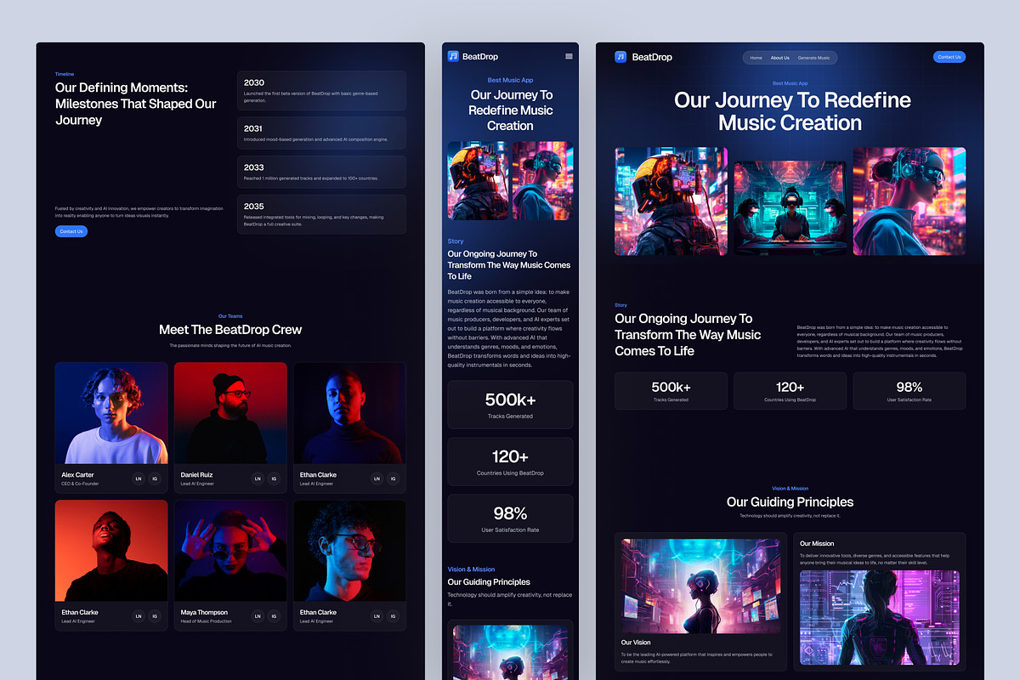Click the "Head of Music Production" role text

tap(206, 621)
